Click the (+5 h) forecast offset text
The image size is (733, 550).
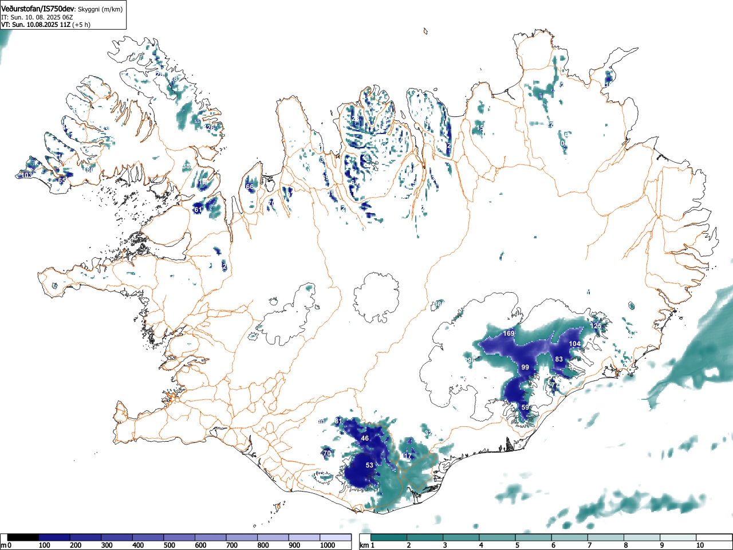point(81,25)
